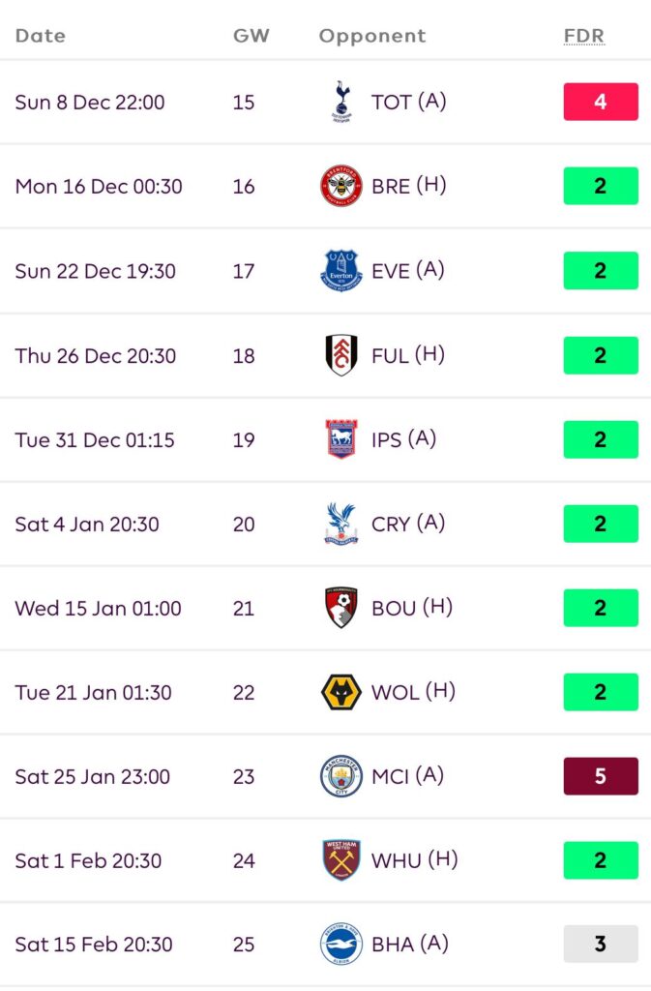Click the West Ham crest icon
651x991 pixels.
340,860
